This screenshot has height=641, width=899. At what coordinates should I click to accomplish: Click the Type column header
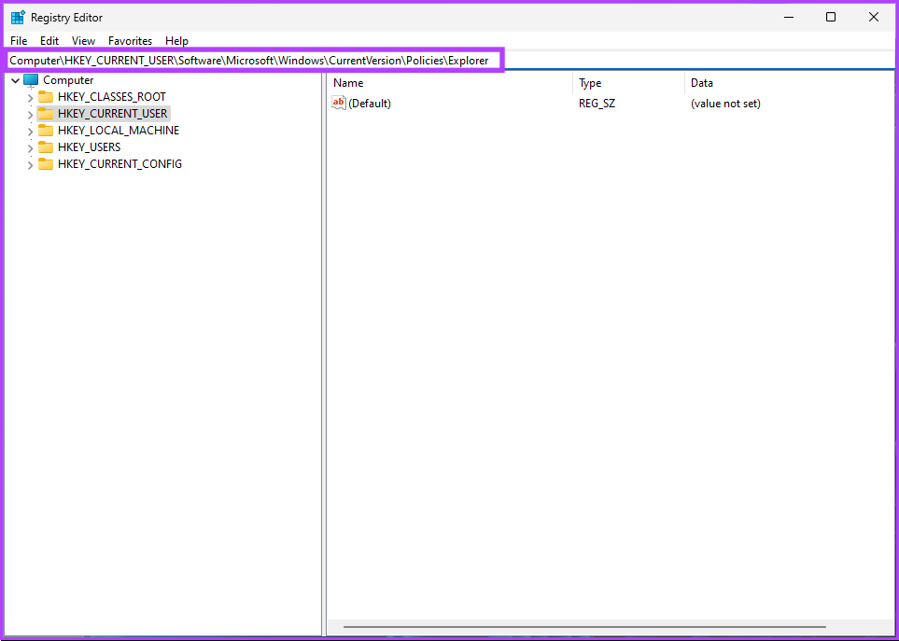tap(590, 83)
